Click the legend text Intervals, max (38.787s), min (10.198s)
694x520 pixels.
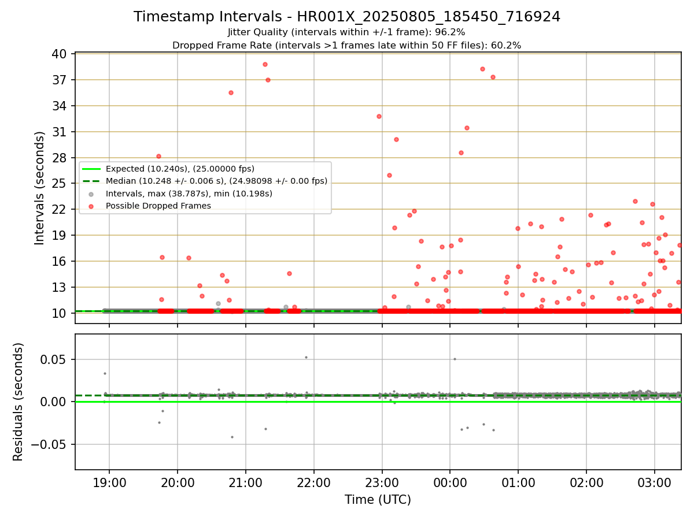(189, 194)
